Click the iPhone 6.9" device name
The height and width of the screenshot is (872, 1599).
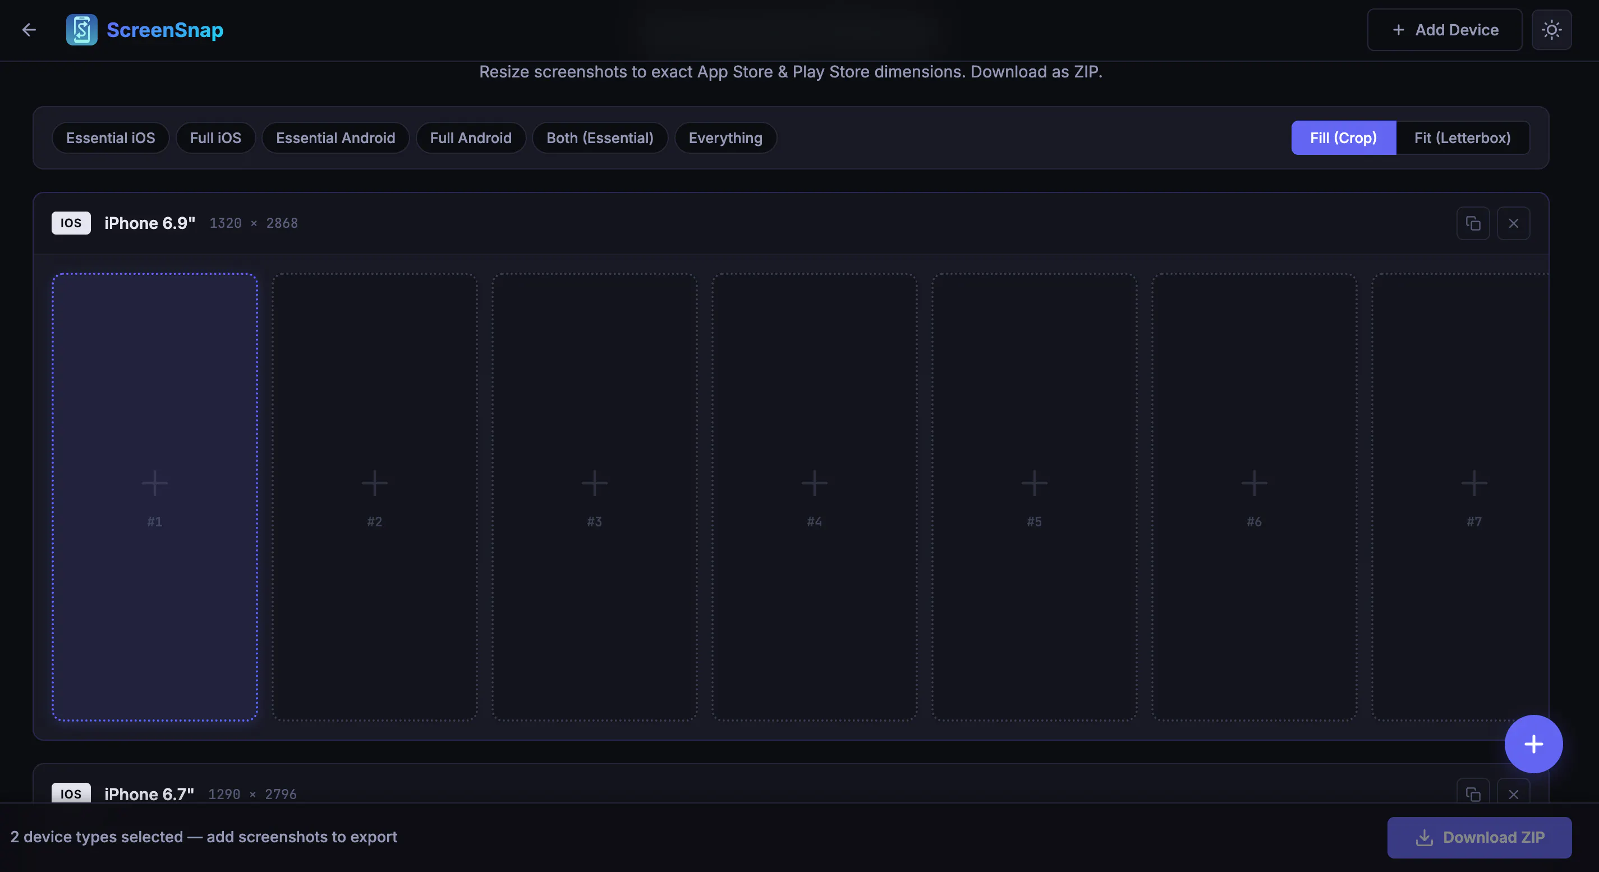[x=150, y=223]
